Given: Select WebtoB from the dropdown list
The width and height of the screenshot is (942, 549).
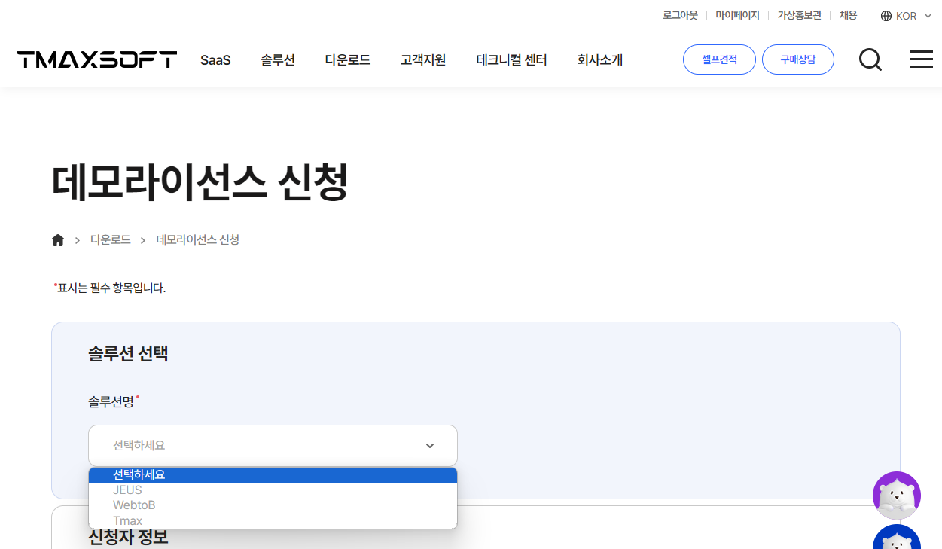Looking at the screenshot, I should pos(273,505).
